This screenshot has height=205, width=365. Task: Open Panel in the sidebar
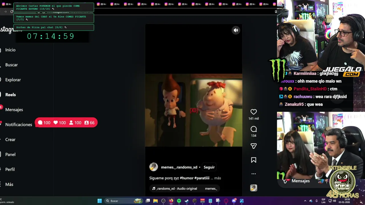(10, 154)
